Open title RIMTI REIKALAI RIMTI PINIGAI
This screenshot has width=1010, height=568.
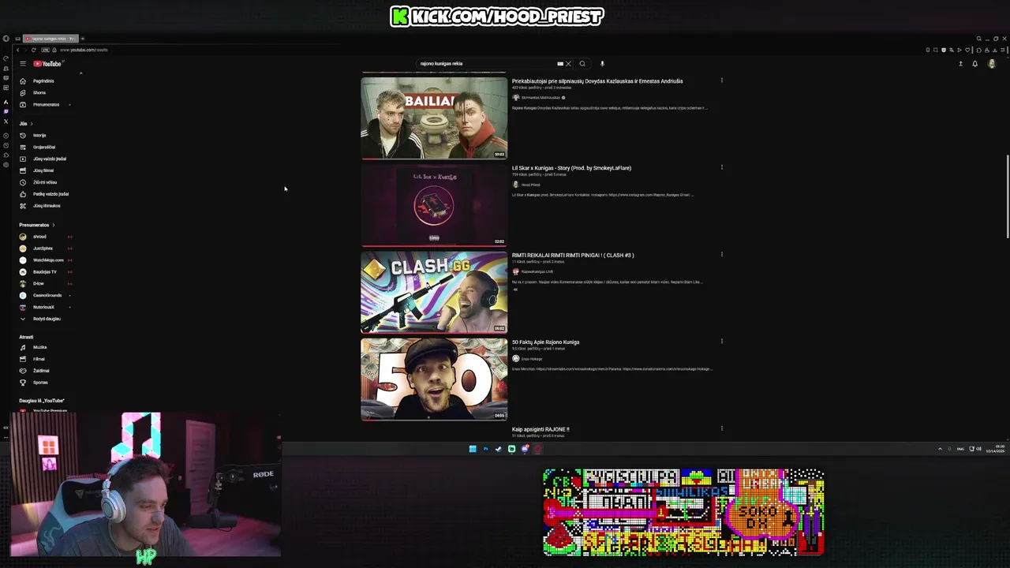pos(573,255)
